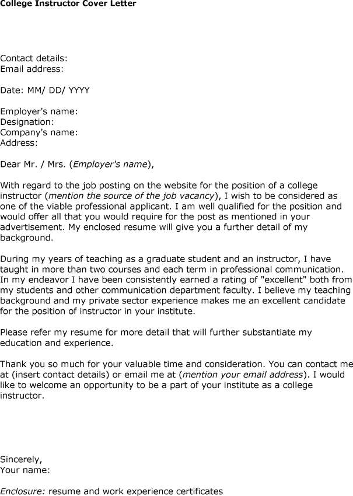Click the 'Designation:' line
The height and width of the screenshot is (496, 353).
27,122
